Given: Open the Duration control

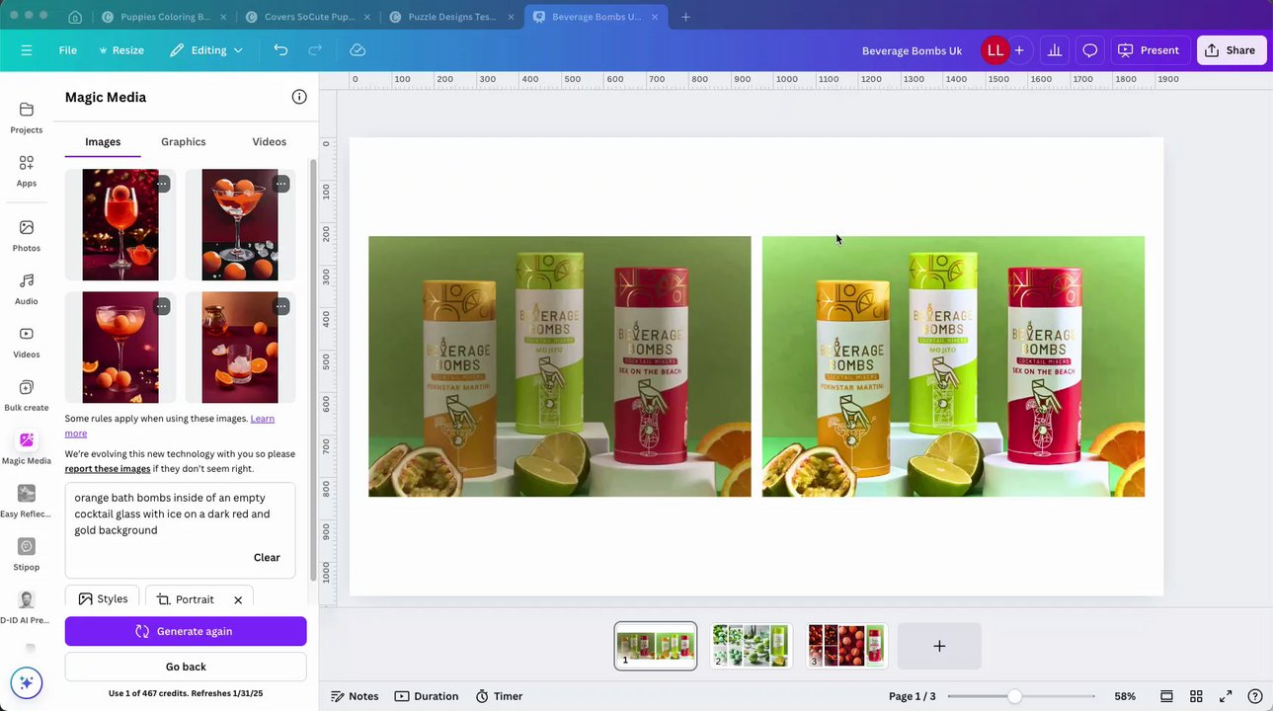Looking at the screenshot, I should (427, 696).
